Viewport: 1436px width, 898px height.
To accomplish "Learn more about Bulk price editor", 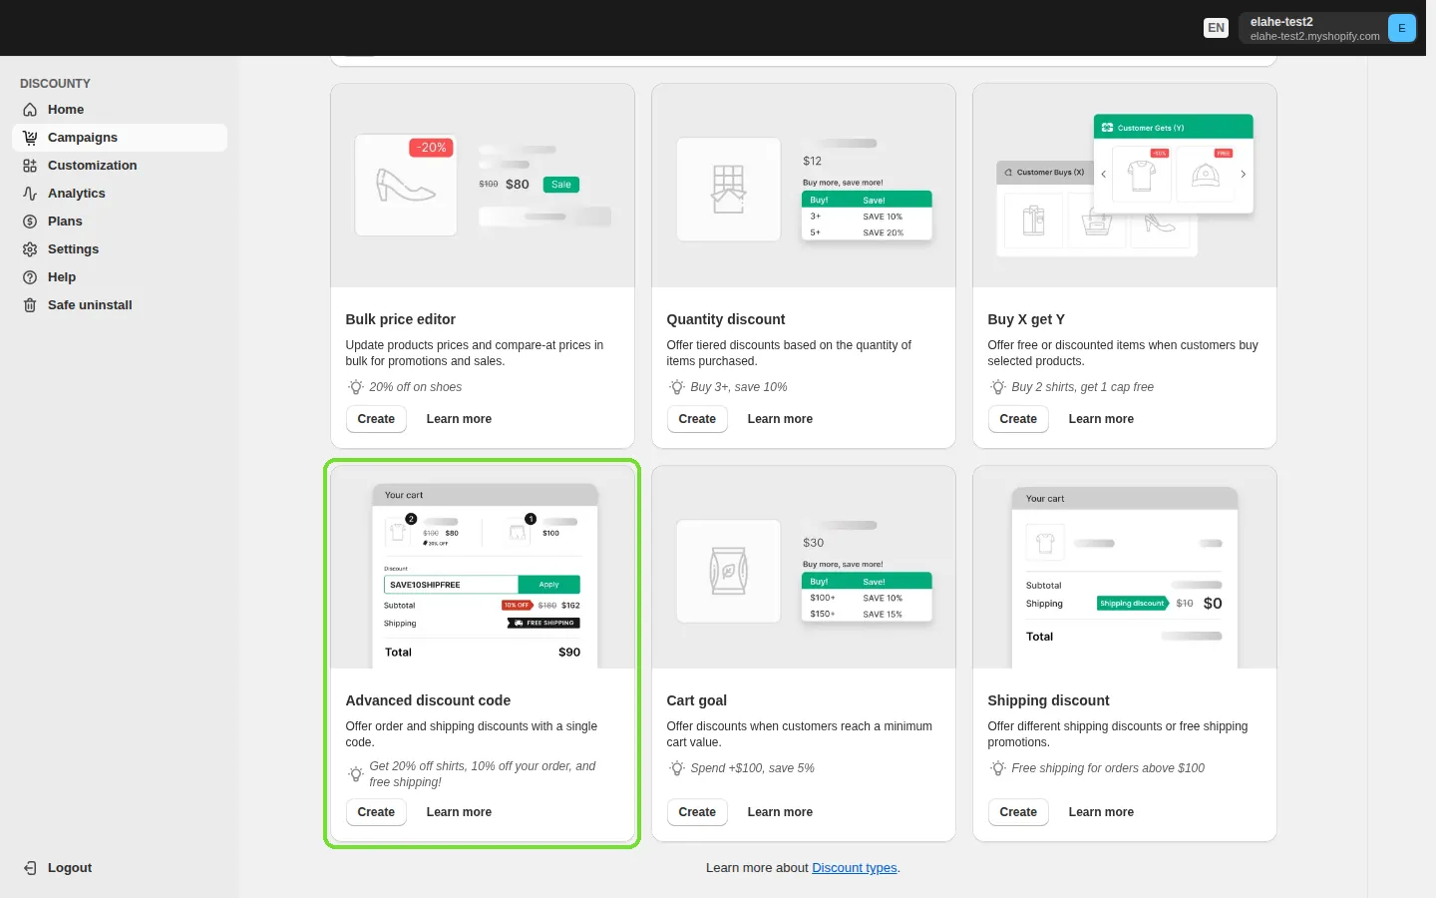I will [x=459, y=419].
